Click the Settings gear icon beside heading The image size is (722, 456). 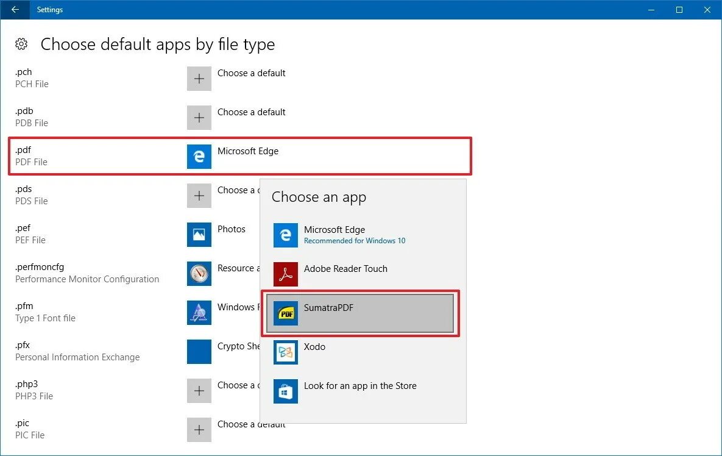[x=21, y=45]
